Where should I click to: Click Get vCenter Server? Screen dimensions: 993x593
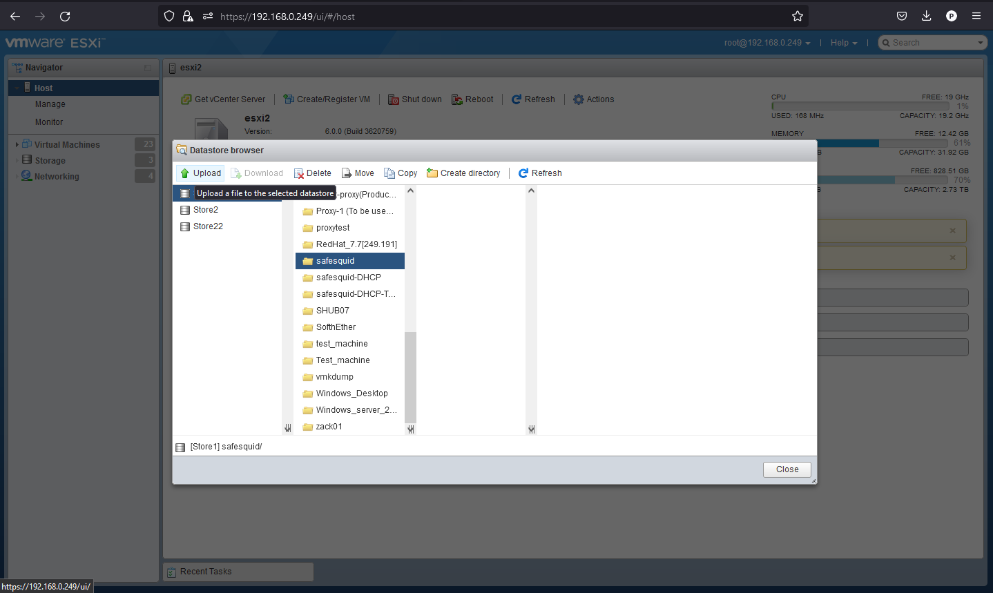tap(223, 99)
